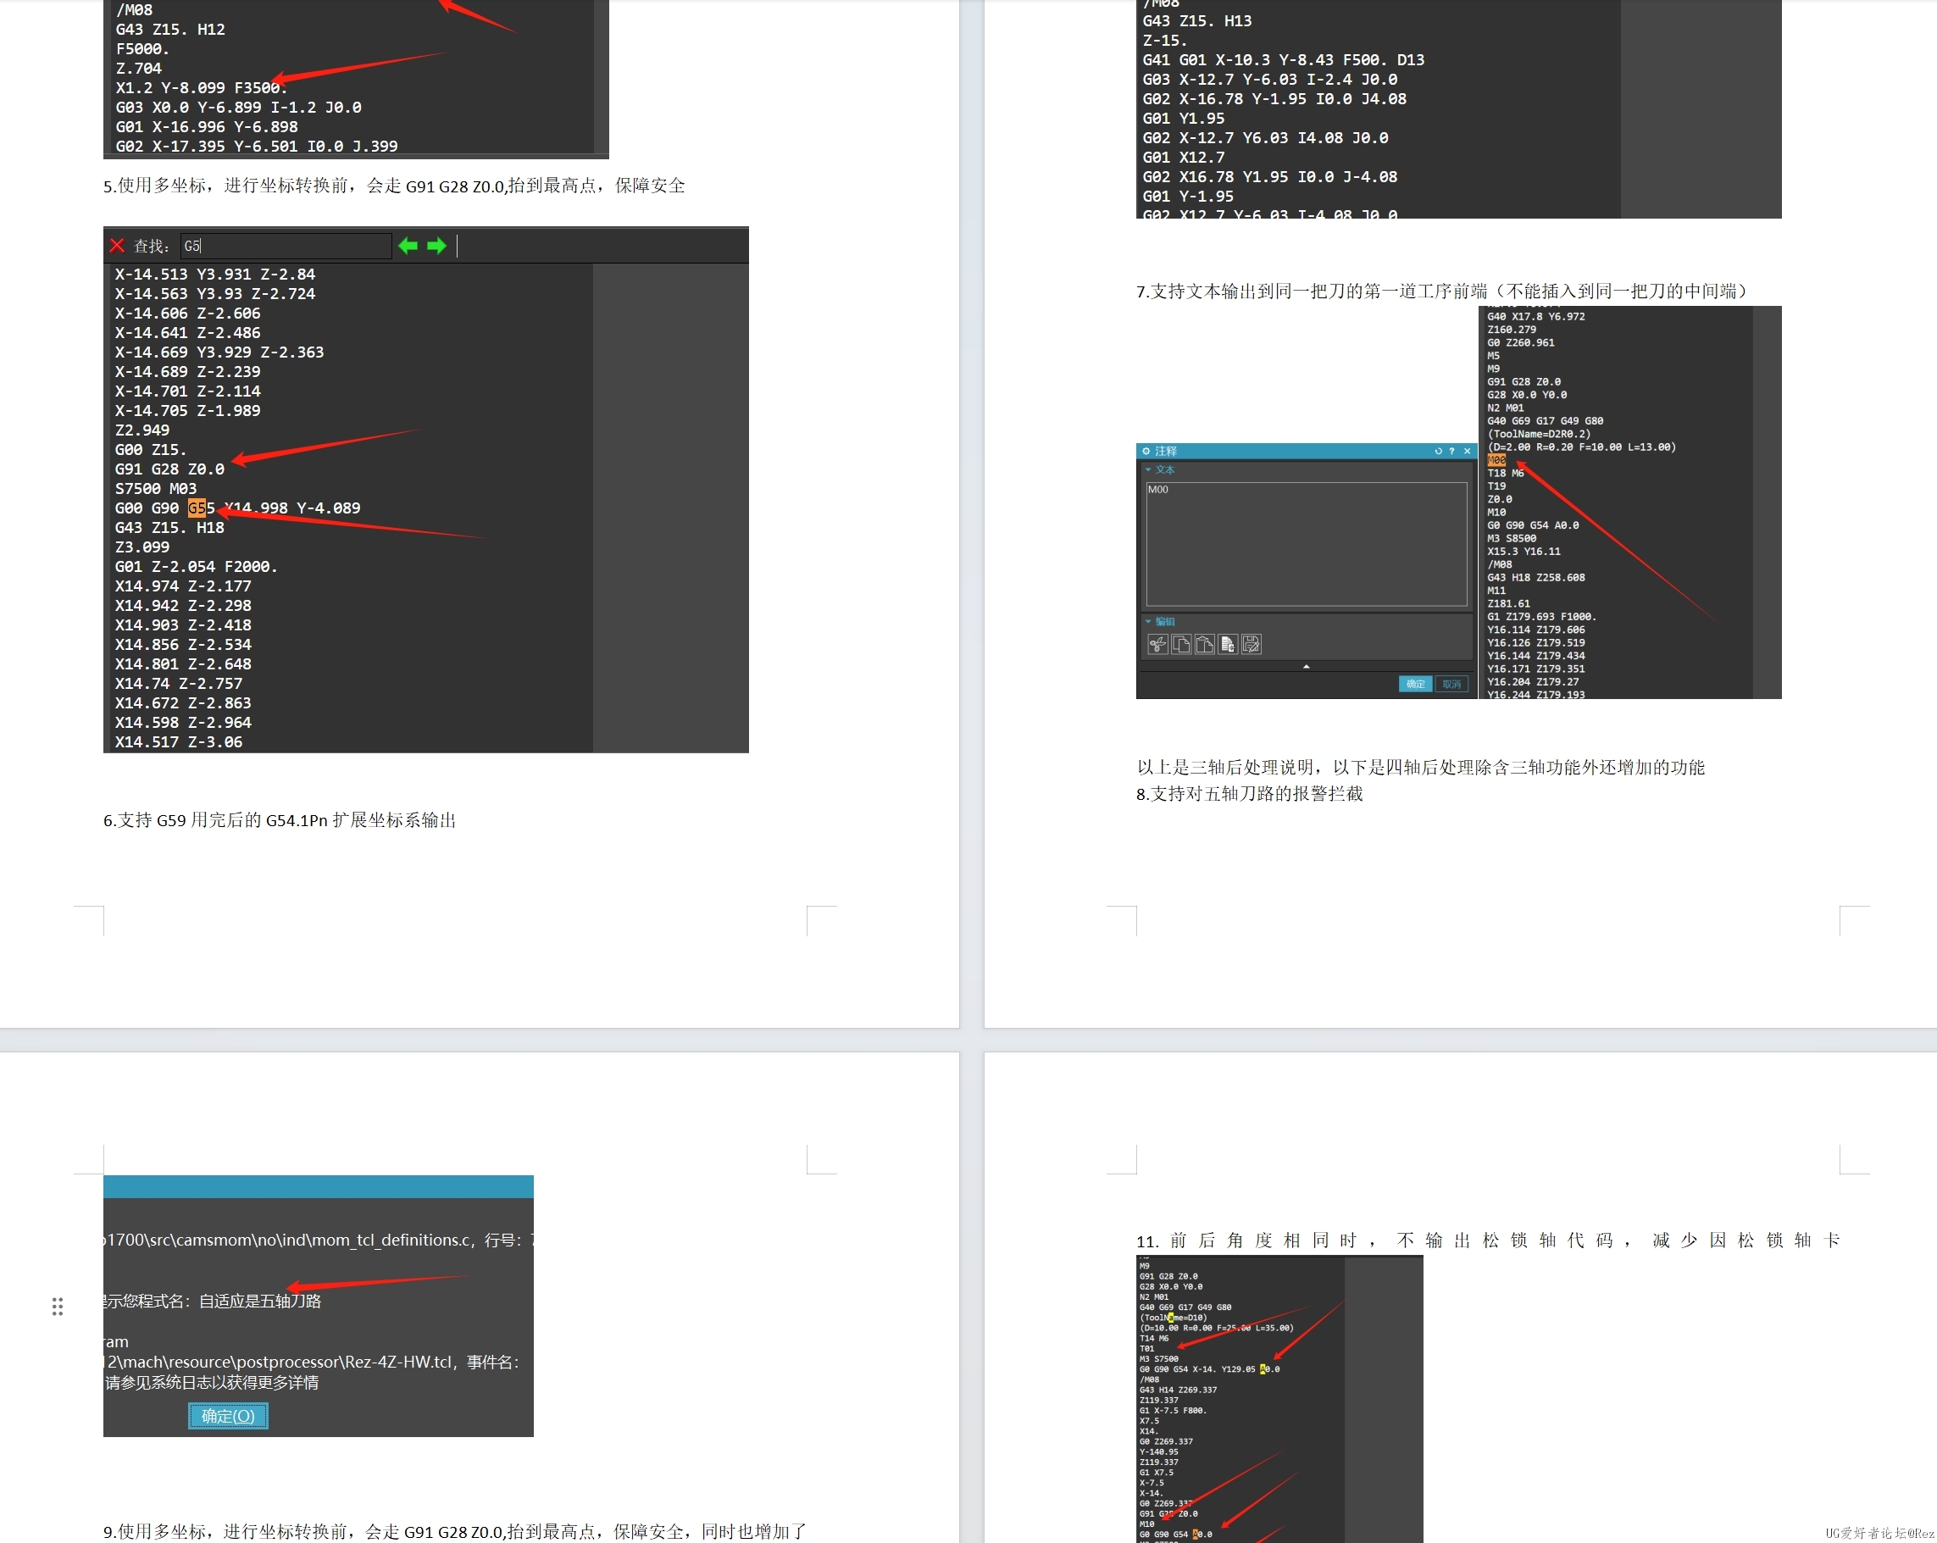
Task: Click the text '8.支持对五轴刀路的报警拦截'
Action: (1250, 793)
